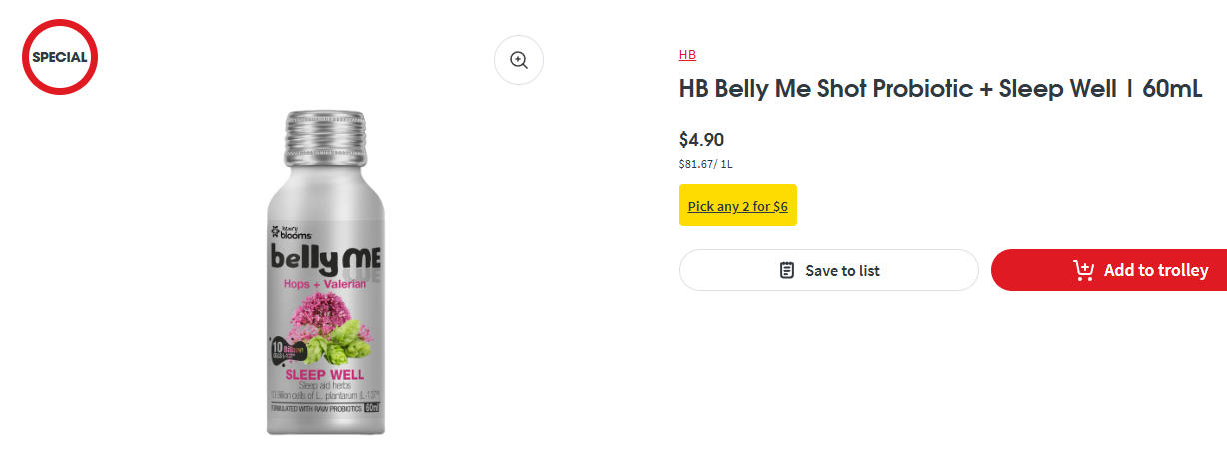This screenshot has height=452, width=1227.
Task: Click the SLEEP WELL text on bottle
Action: coord(324,376)
